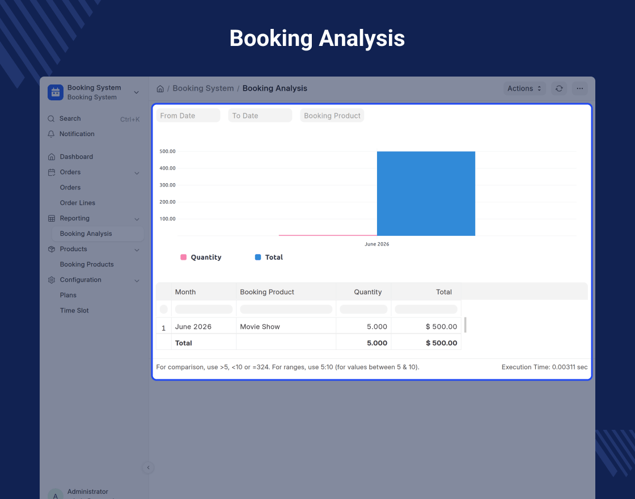The width and height of the screenshot is (635, 499).
Task: Click the table vertical scrollbar handle
Action: [x=465, y=325]
